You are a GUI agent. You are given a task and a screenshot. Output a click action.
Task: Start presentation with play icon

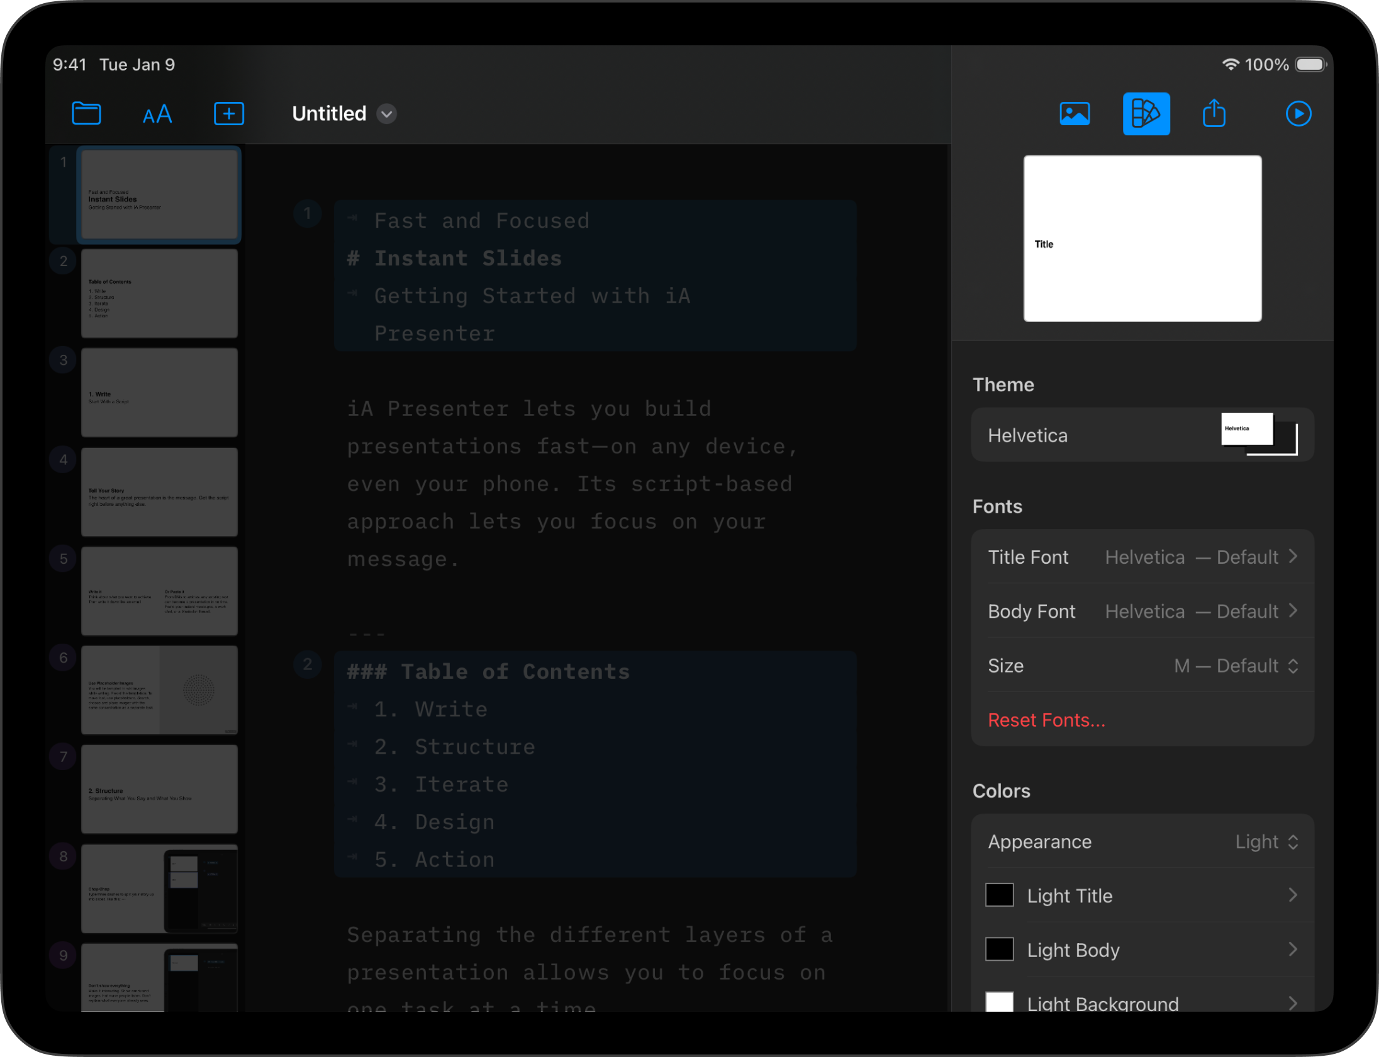click(x=1298, y=114)
